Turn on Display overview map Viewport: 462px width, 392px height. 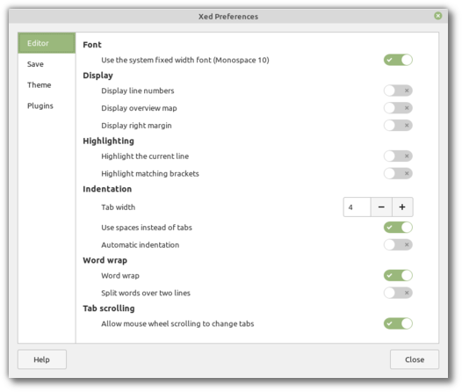[398, 108]
